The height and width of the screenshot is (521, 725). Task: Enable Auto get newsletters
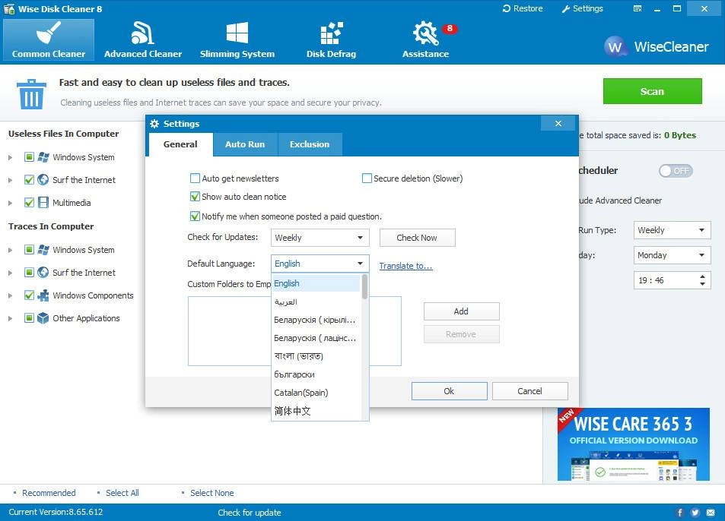coord(195,178)
